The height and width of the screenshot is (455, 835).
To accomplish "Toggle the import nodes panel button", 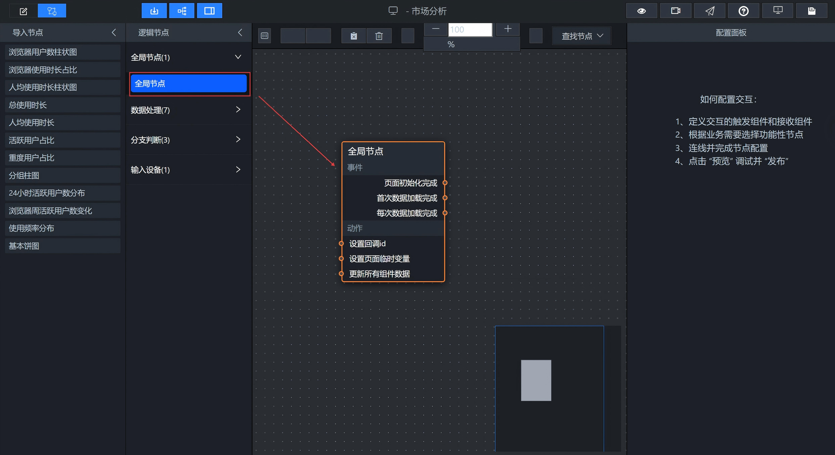I will [154, 11].
